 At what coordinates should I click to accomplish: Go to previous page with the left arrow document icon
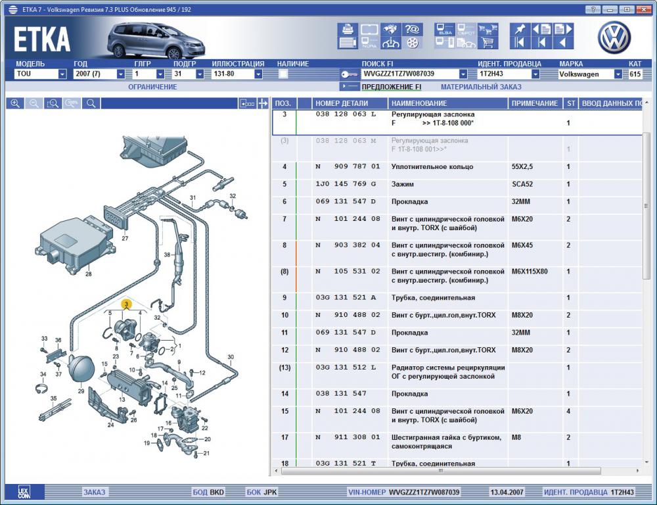[x=542, y=30]
